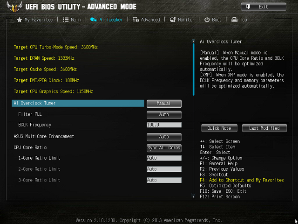Screen dimensions: 298x224
Task: Click the BCLK Frequency value field
Action: [x=164, y=125]
